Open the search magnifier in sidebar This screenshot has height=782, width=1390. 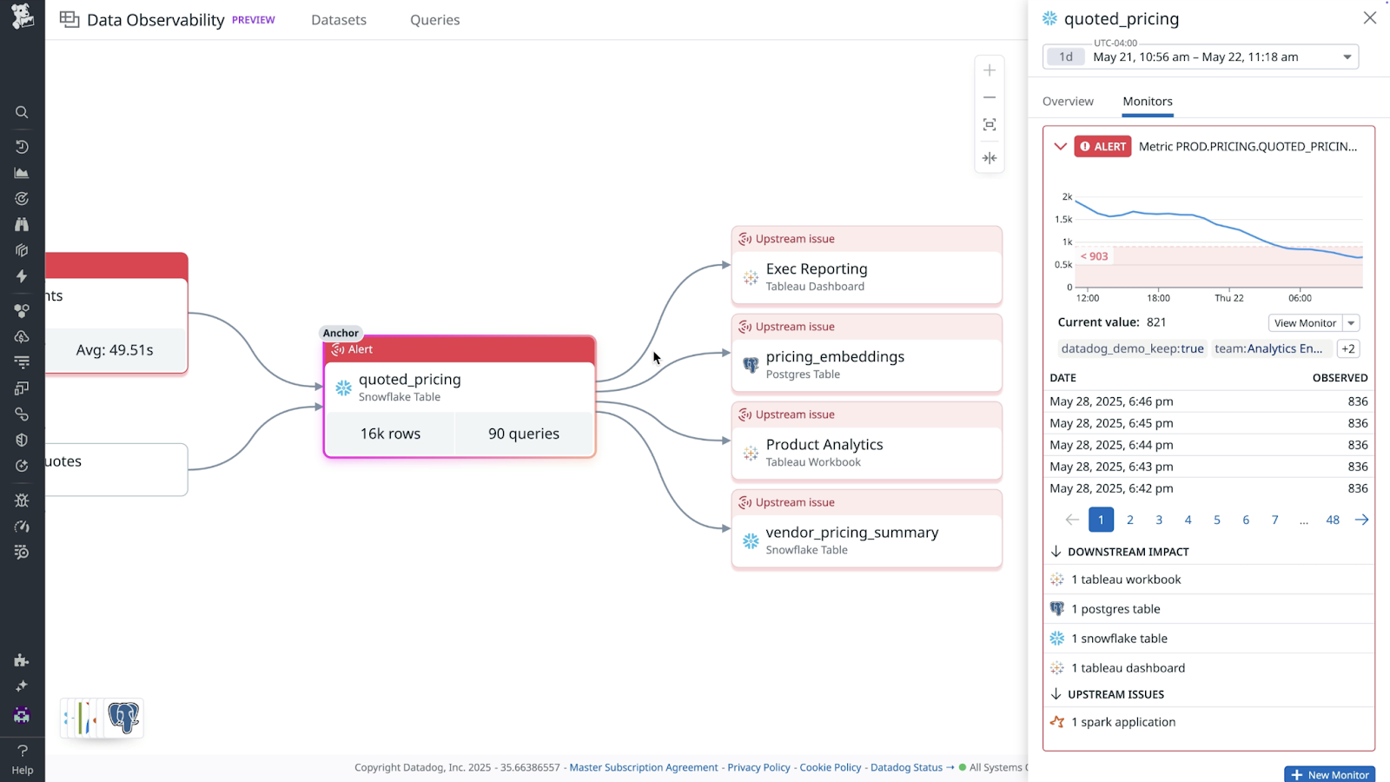(22, 112)
